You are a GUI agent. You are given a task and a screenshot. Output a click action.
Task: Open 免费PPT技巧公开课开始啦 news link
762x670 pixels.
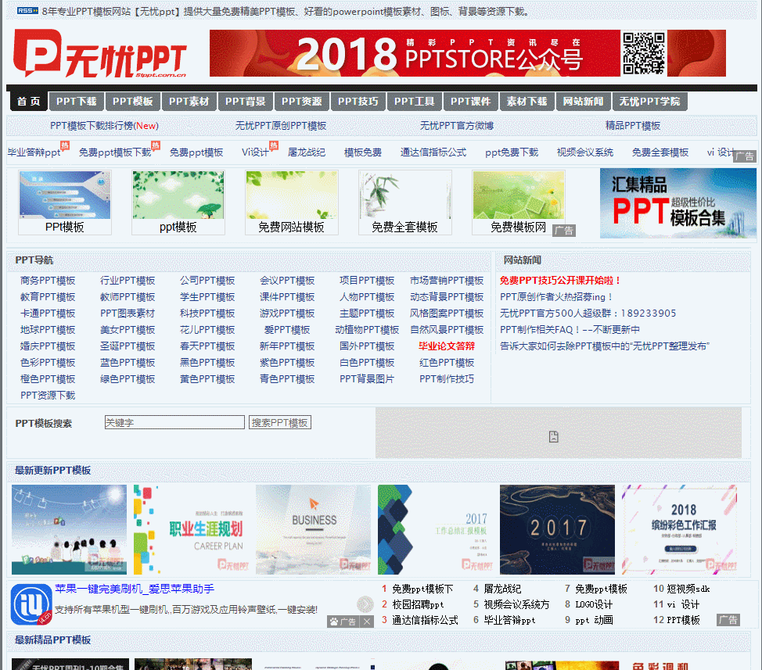(560, 281)
